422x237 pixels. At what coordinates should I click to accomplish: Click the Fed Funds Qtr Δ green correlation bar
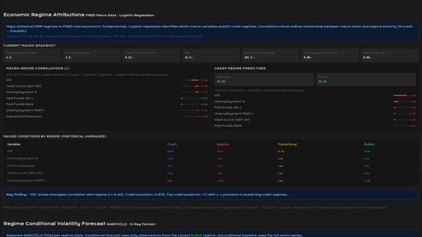tap(190, 98)
